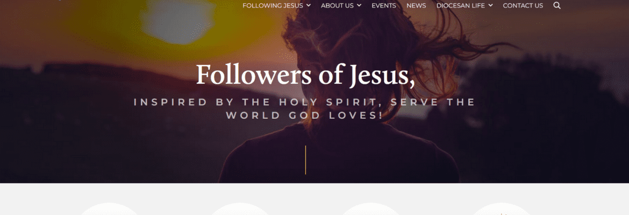Click the setting sun in hero background
This screenshot has width=629, height=215.
click(x=176, y=22)
